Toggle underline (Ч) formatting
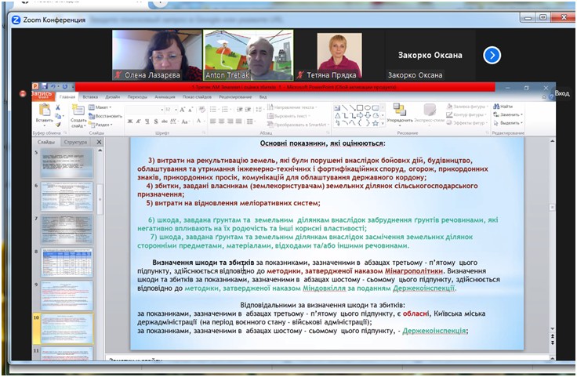Viewport: 577px width, 377px height. click(x=147, y=121)
